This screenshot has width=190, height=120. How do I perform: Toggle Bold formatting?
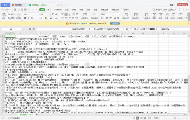25,18
